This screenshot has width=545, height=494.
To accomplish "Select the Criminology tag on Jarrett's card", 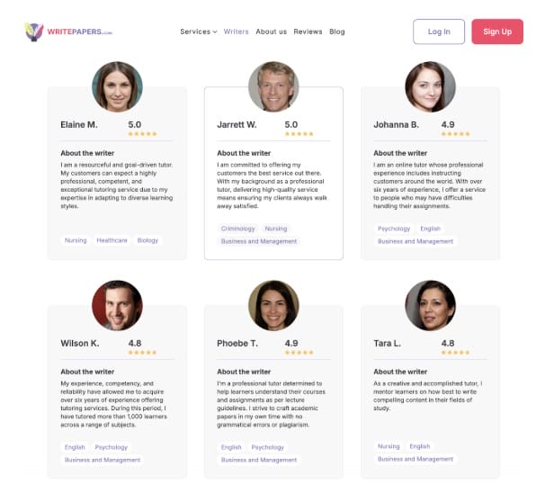I will coord(238,229).
